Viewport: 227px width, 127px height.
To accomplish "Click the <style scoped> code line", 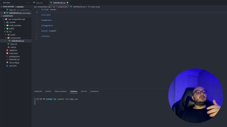I will click(49, 31).
